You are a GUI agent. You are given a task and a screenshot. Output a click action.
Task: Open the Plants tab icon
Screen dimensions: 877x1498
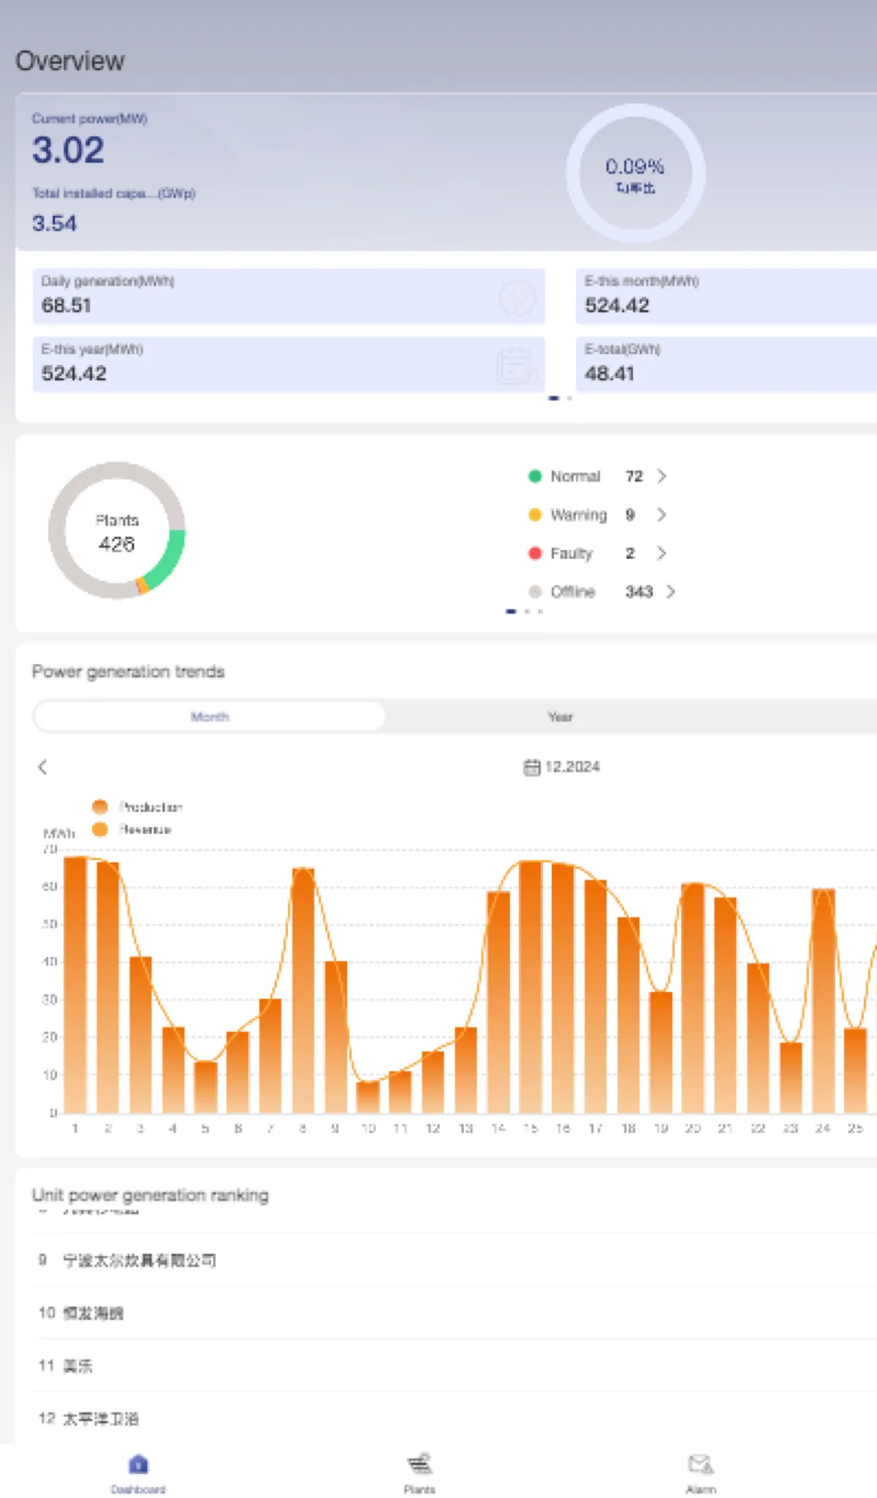[419, 1464]
